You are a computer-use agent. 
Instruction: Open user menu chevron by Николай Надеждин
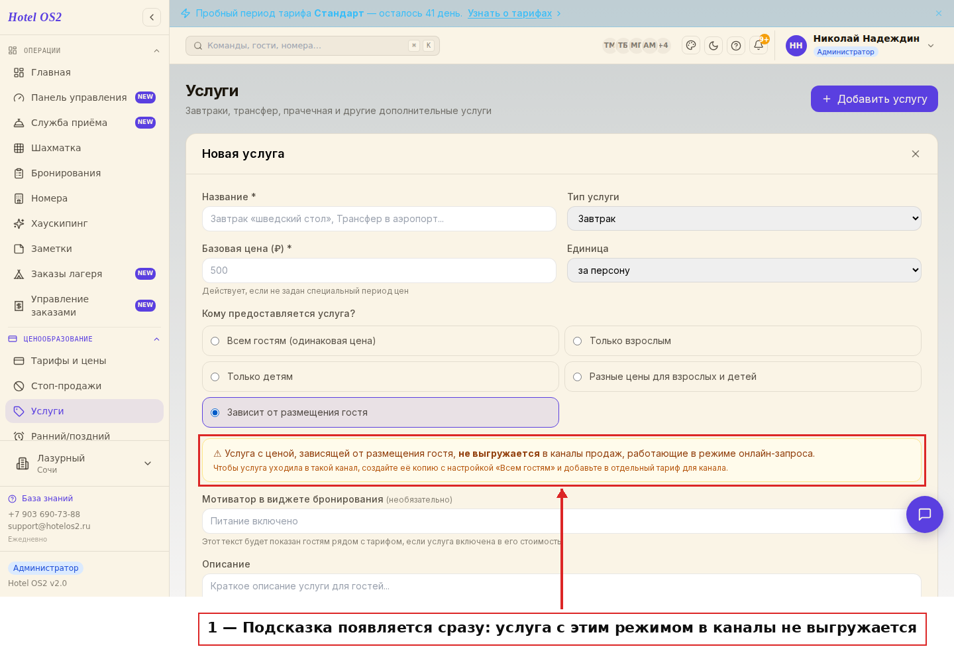pyautogui.click(x=931, y=46)
